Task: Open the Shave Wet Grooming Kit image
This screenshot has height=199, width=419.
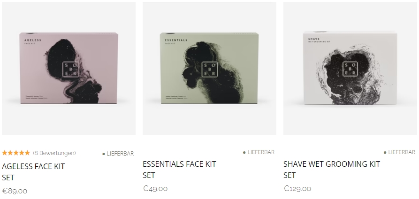Action: (350, 68)
